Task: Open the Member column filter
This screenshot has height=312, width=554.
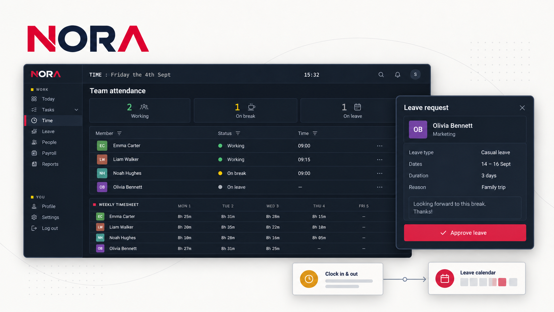Action: click(119, 133)
